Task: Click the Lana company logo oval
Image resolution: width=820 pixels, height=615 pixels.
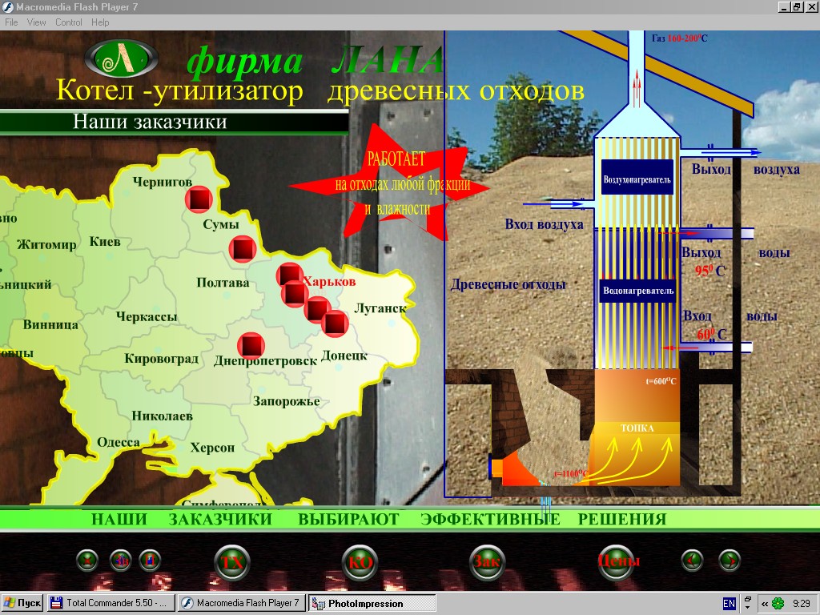Action: [123, 58]
